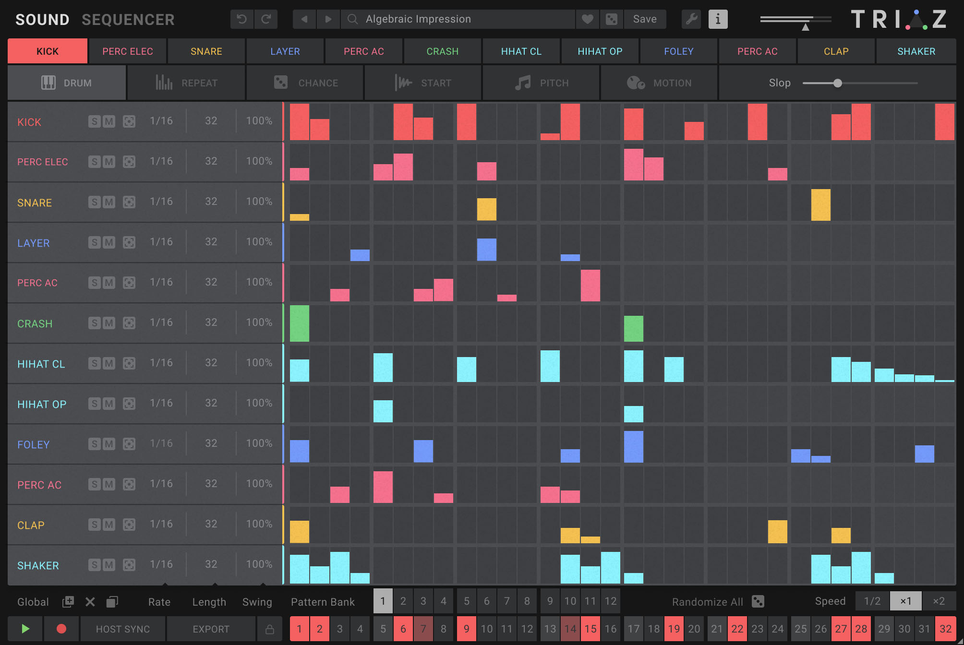The height and width of the screenshot is (645, 964).
Task: Undo the last action
Action: (241, 19)
